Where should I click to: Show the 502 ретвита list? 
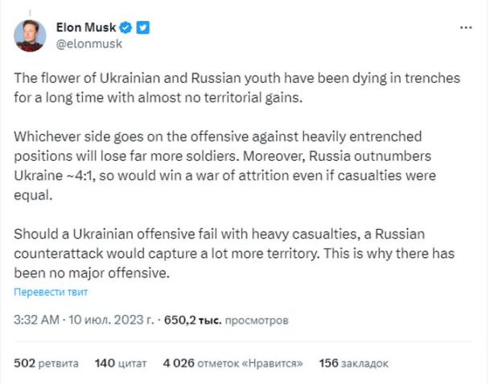(47, 363)
